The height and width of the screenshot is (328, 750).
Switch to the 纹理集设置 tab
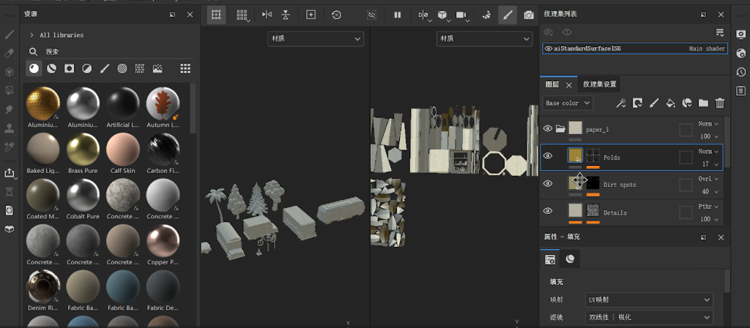(x=599, y=85)
